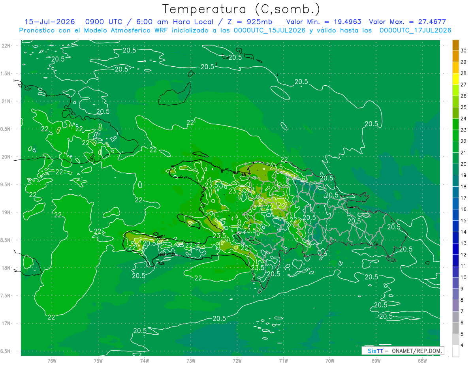Select the date "15-Jul-2026" in the header

point(51,22)
